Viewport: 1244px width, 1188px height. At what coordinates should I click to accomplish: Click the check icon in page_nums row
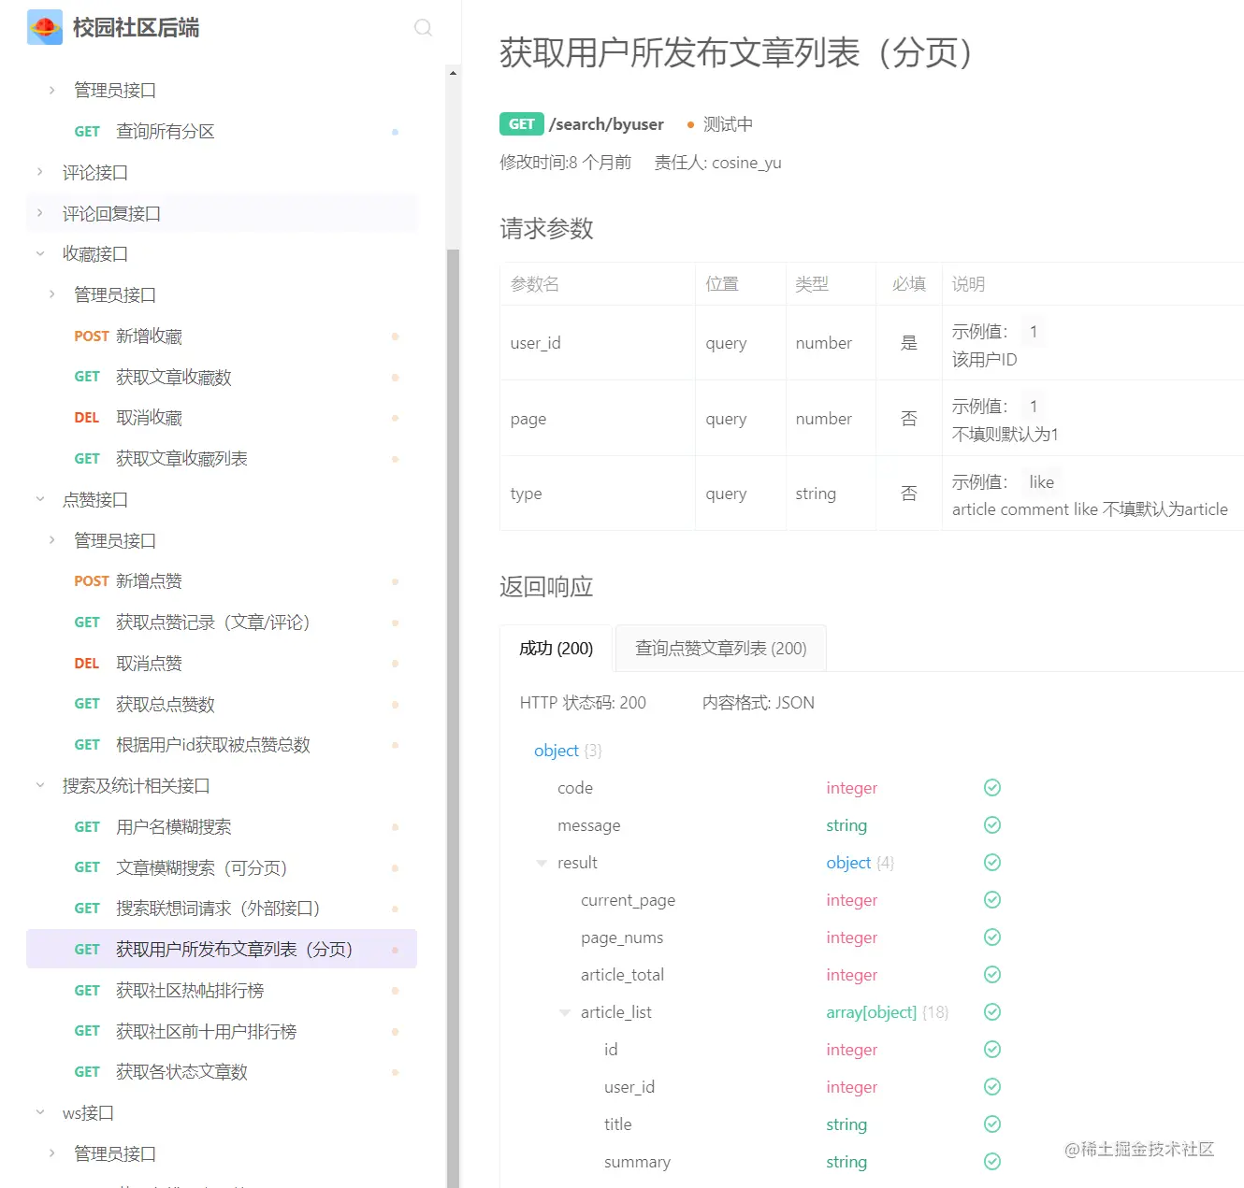(x=992, y=938)
